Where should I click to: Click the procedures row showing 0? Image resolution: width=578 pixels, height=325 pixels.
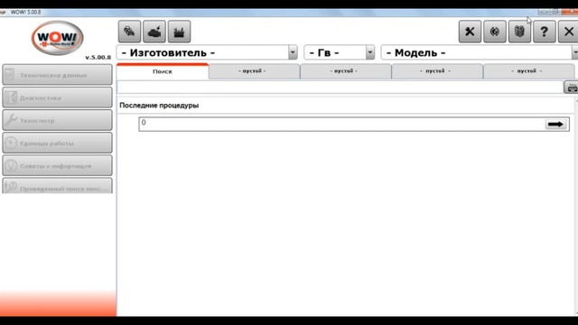click(354, 125)
